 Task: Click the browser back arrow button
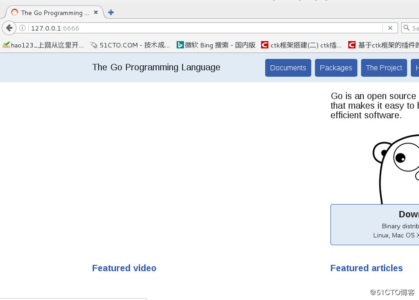point(9,28)
